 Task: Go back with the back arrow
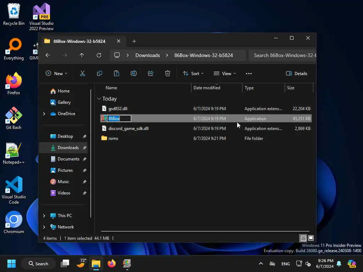(48, 55)
